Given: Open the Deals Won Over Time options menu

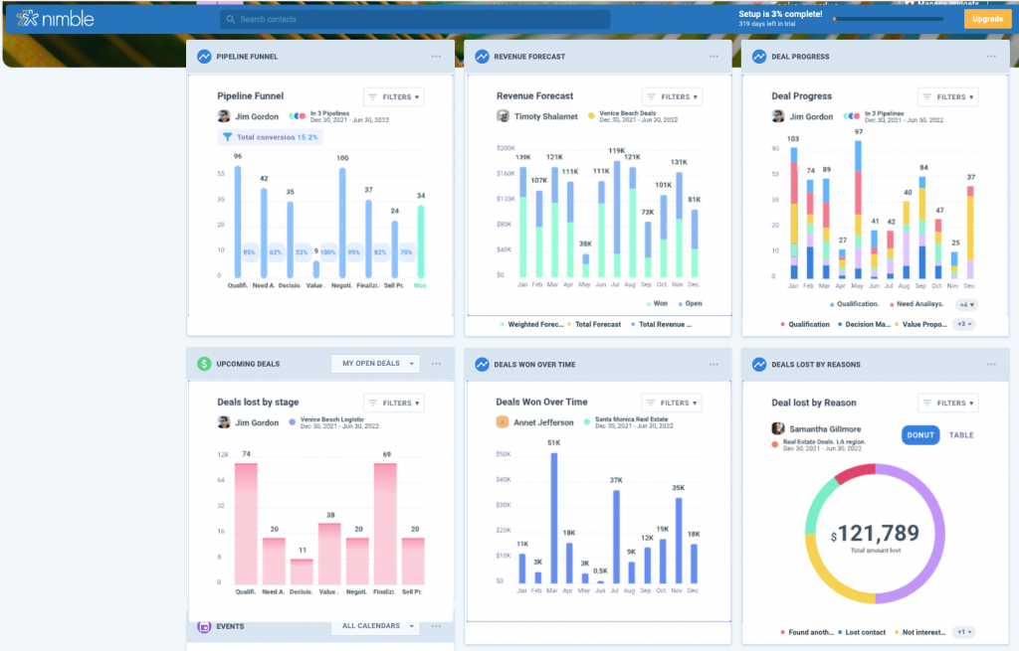Looking at the screenshot, I should coord(713,364).
